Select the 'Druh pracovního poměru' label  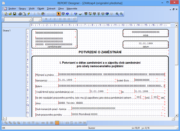coord(49,115)
